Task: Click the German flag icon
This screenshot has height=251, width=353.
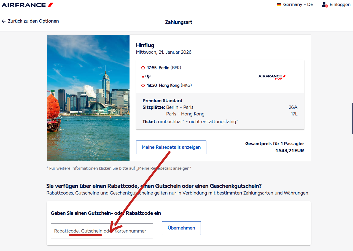Action: (279, 5)
